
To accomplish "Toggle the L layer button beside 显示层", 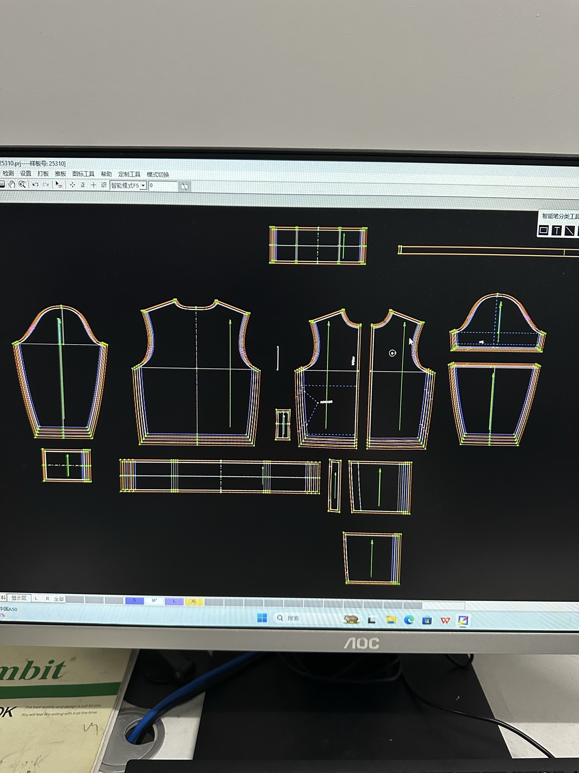I will pyautogui.click(x=36, y=598).
